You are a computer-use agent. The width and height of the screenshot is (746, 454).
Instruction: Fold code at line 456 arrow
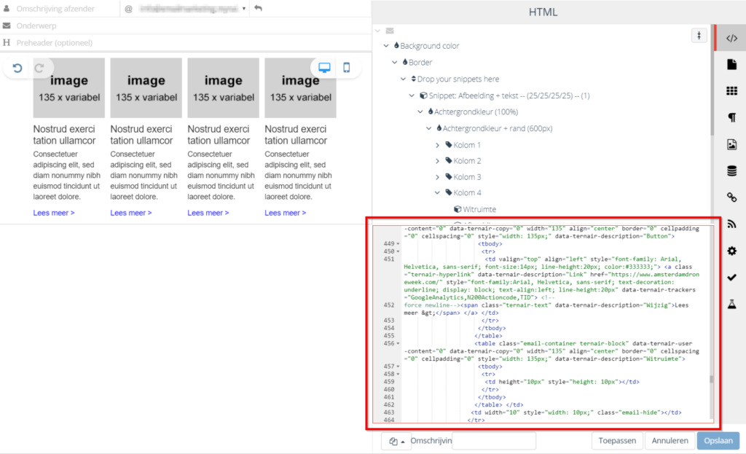click(x=398, y=343)
